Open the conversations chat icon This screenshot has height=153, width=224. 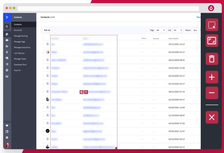pos(7,58)
